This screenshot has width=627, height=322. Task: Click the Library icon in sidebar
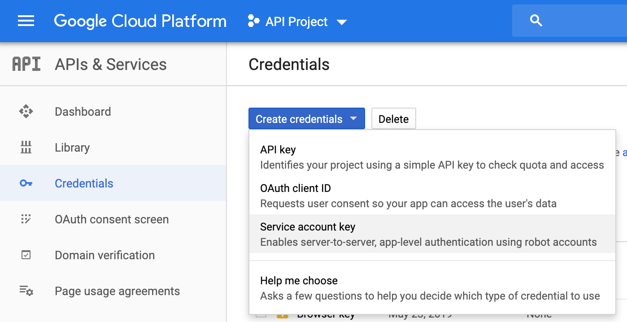tap(26, 148)
